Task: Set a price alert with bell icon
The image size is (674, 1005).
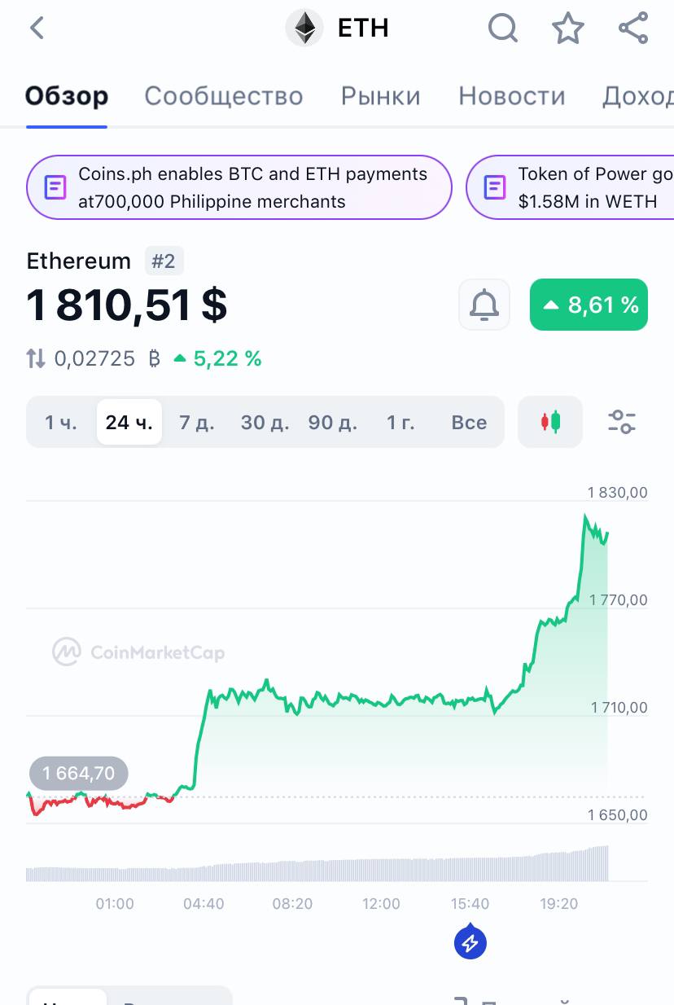Action: point(484,305)
